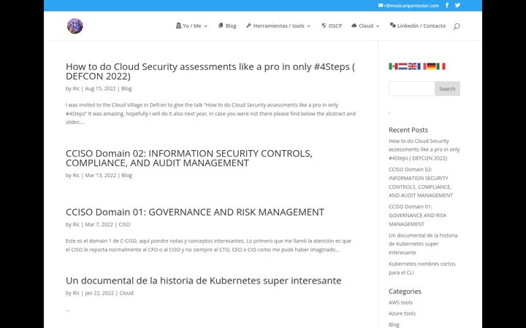526x328 pixels.
Task: Open the Twitter icon in top bar
Action: coord(457,5)
